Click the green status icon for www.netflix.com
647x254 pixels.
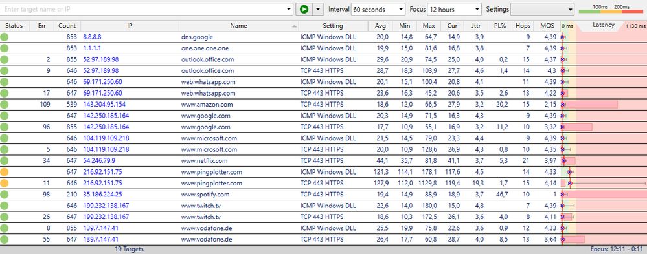coord(5,160)
